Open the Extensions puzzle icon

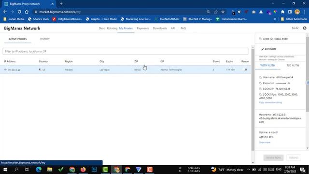(282, 12)
